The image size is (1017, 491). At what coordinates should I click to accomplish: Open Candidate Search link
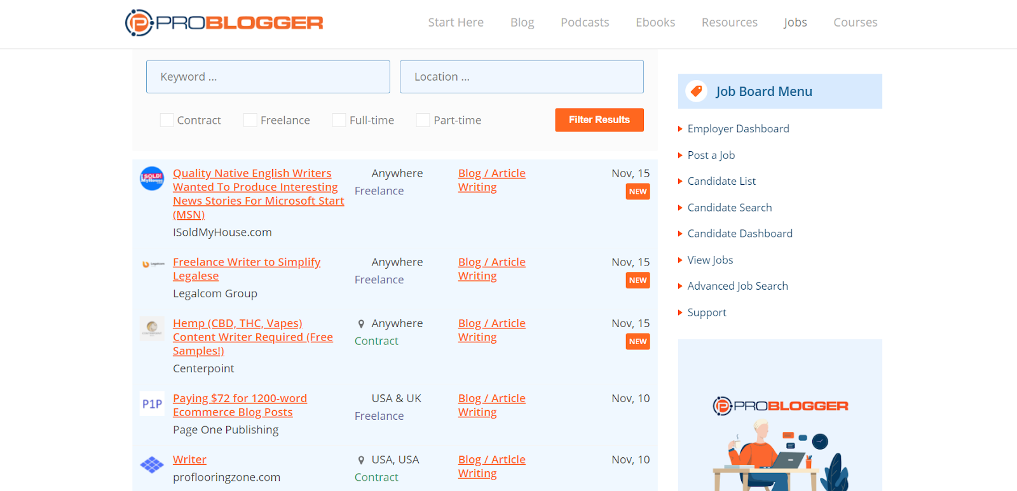[730, 208]
